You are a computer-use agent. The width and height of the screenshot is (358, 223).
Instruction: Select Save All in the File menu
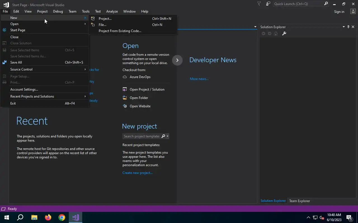[x=45, y=62]
